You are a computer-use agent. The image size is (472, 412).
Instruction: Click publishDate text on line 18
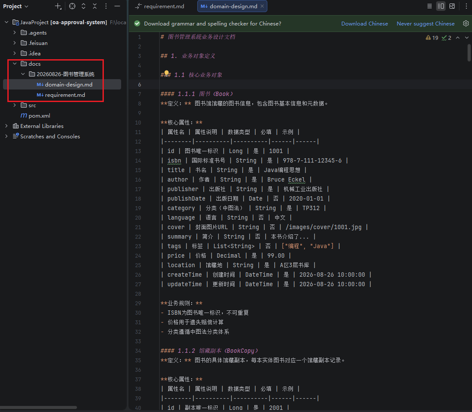tap(186, 199)
